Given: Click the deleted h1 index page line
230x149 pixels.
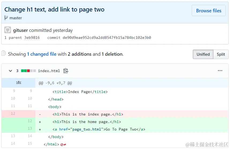Looking at the screenshot, I should (88, 114).
